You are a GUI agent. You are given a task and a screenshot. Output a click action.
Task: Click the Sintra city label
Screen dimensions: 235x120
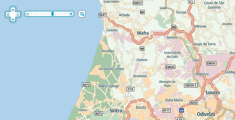point(116,111)
